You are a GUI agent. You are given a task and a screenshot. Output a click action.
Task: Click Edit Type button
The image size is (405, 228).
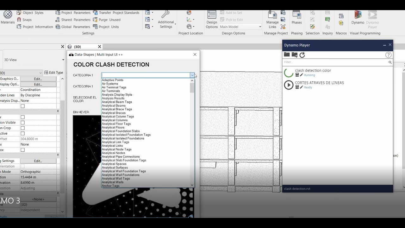click(x=54, y=73)
